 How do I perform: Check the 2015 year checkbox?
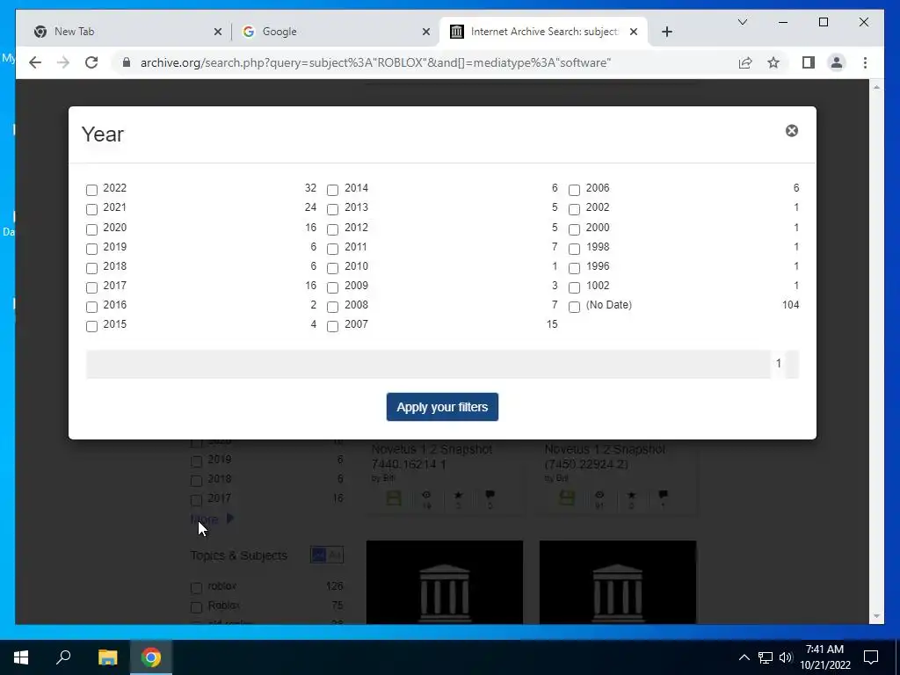pos(91,327)
